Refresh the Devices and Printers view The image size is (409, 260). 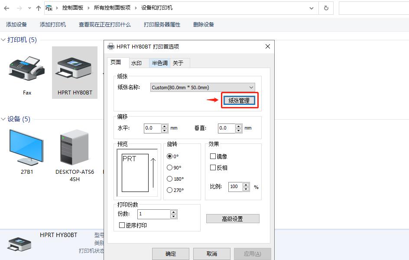coord(326,8)
